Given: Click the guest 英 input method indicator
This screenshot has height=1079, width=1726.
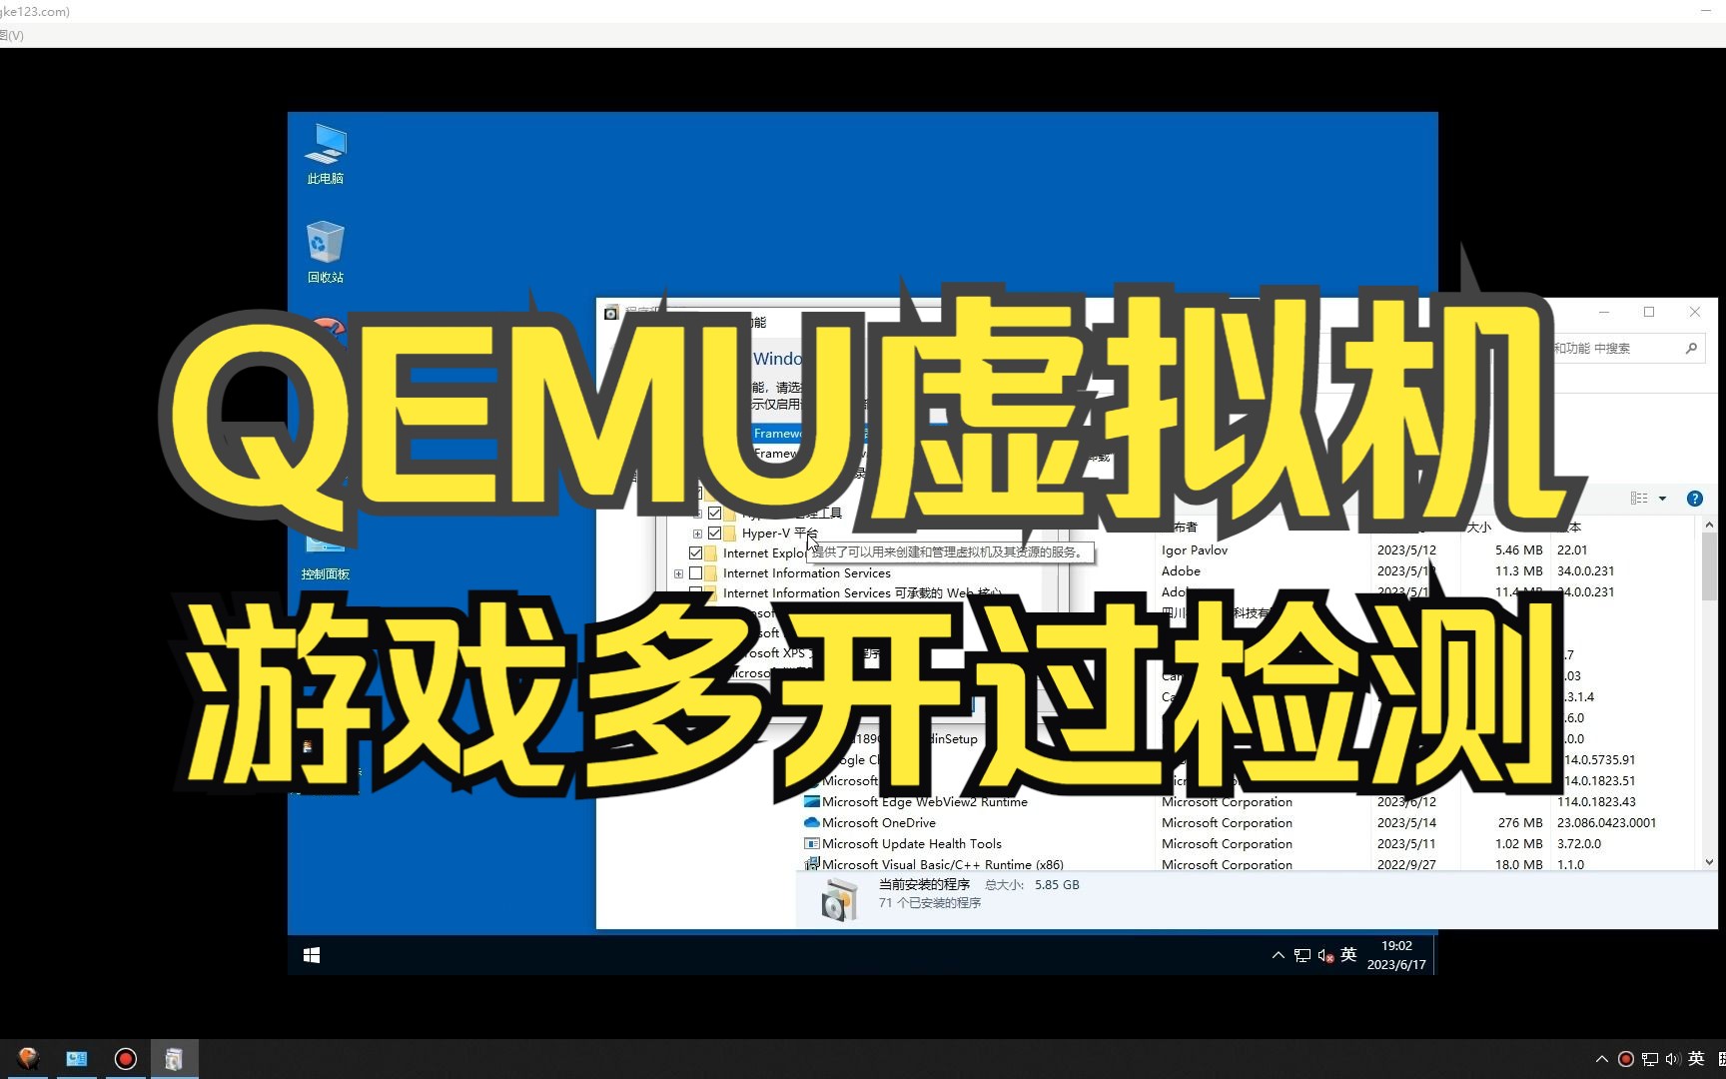Looking at the screenshot, I should [x=1348, y=955].
